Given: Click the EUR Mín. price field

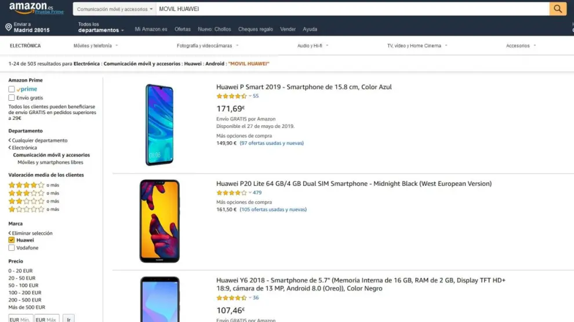Looking at the screenshot, I should point(20,319).
